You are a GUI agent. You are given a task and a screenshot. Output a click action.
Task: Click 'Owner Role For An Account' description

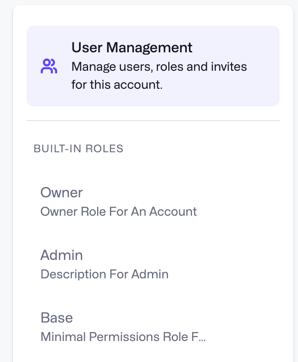119,211
